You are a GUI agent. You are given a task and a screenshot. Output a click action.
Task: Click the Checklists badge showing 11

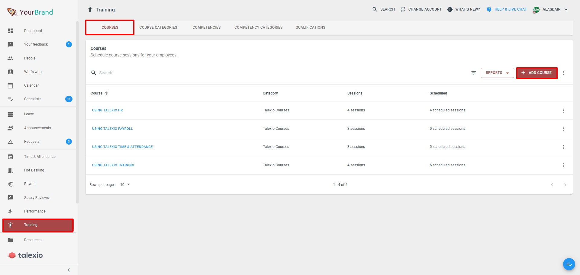pos(69,99)
